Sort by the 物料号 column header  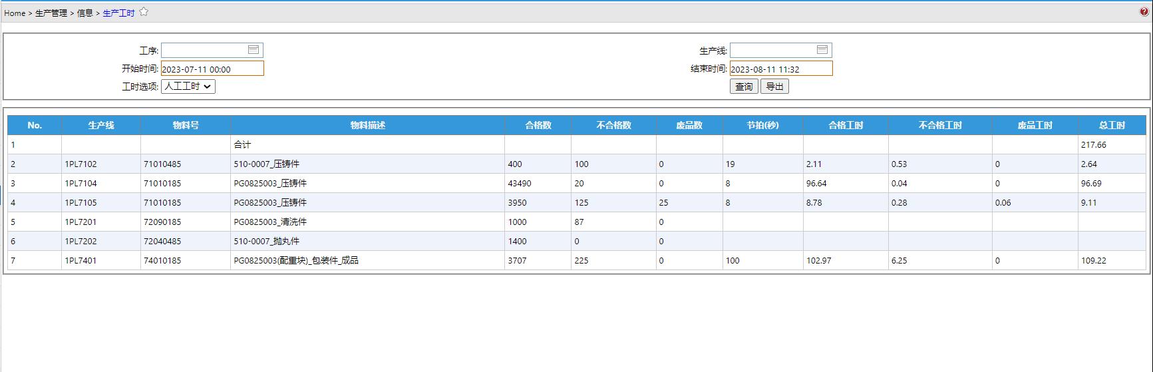[x=186, y=125]
